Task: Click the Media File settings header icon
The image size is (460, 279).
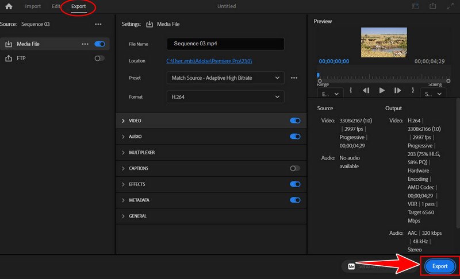Action: pos(149,24)
